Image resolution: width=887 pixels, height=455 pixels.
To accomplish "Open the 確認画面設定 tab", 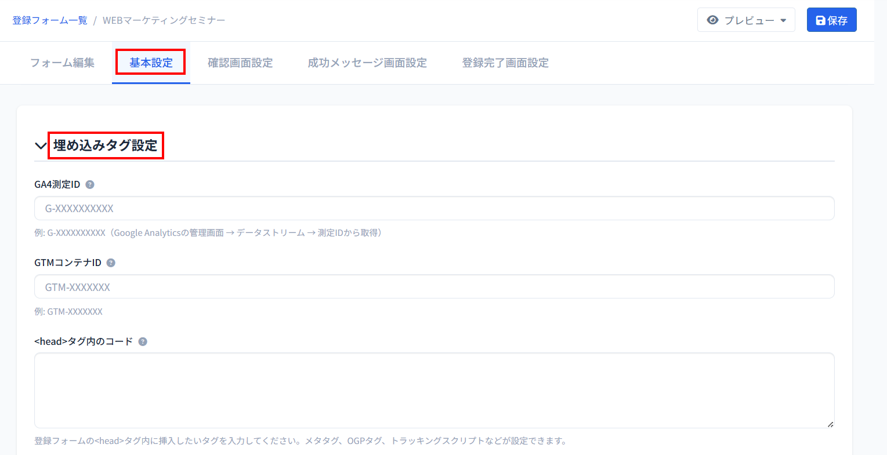I will pyautogui.click(x=240, y=63).
